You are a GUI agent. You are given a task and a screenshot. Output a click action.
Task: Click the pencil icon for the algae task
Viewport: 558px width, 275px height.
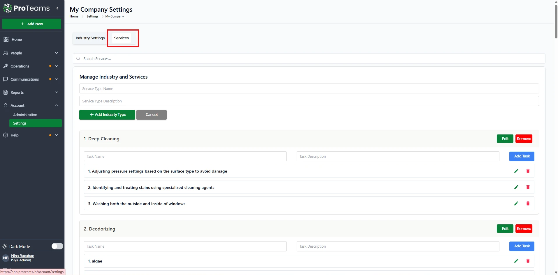(x=516, y=261)
